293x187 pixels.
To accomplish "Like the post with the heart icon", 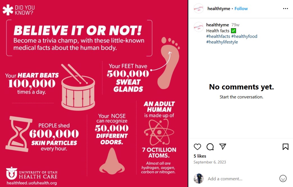I will tap(198, 147).
